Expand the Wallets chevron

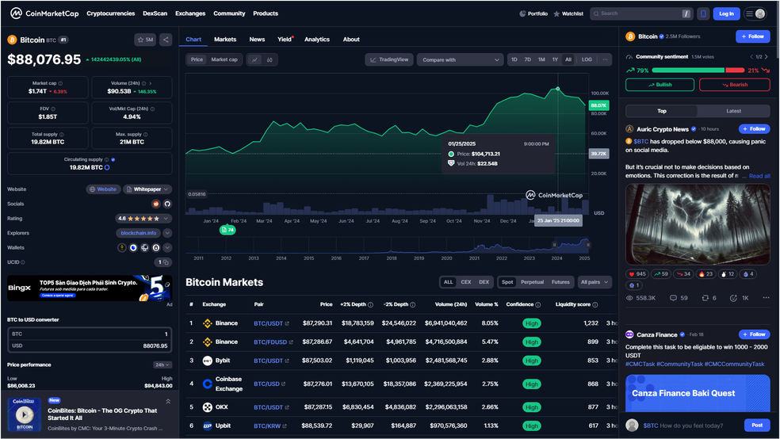167,247
